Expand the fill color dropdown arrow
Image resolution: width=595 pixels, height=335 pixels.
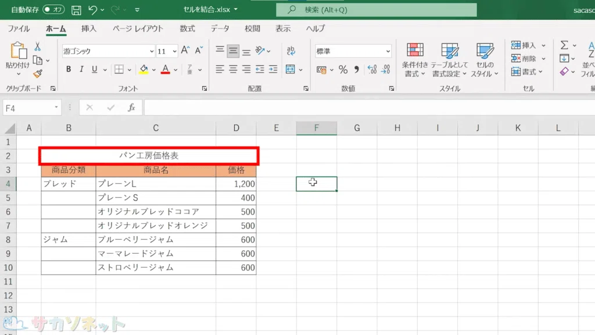click(x=153, y=70)
